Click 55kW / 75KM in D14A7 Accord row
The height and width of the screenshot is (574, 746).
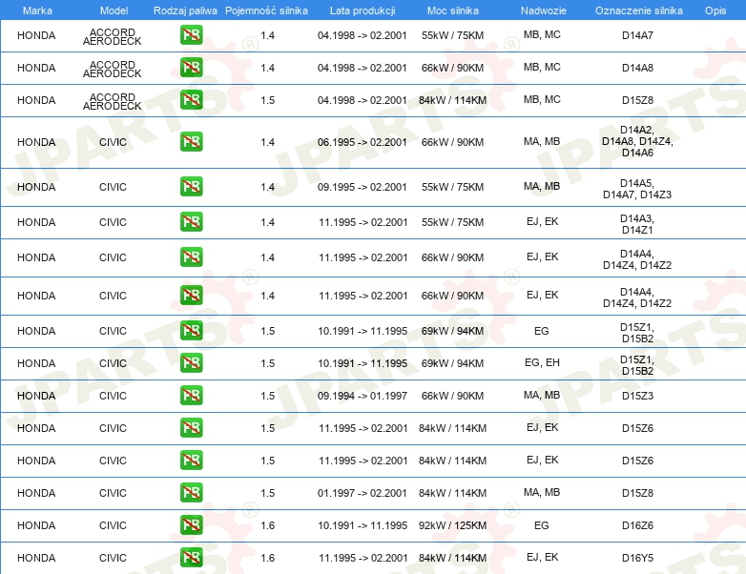pyautogui.click(x=452, y=35)
